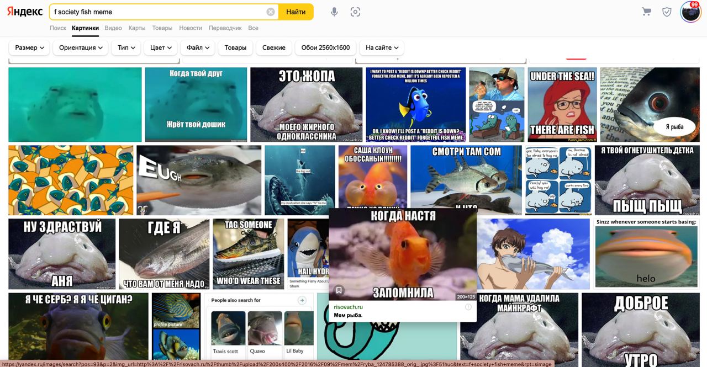Image resolution: width=707 pixels, height=367 pixels.
Task: Switch to the Видео tab
Action: (x=113, y=28)
